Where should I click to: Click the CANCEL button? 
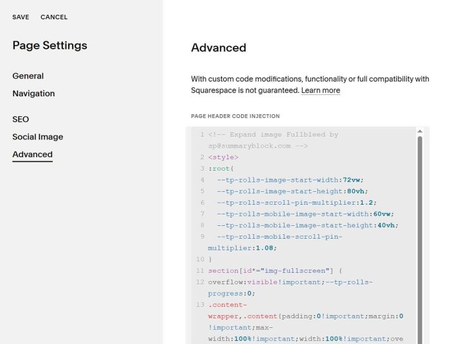(54, 17)
